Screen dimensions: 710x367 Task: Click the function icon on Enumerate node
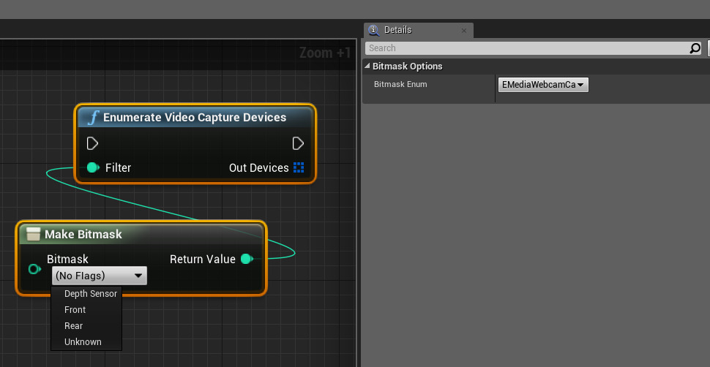coord(93,118)
